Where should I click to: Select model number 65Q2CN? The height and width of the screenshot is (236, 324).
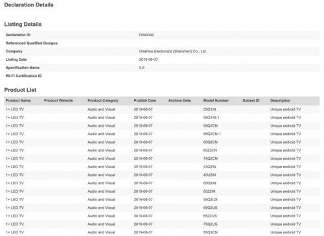pos(211,142)
